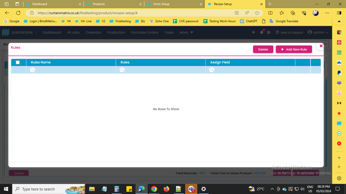Image resolution: width=346 pixels, height=194 pixels.
Task: Add this page to favorites star icon
Action: click(257, 13)
